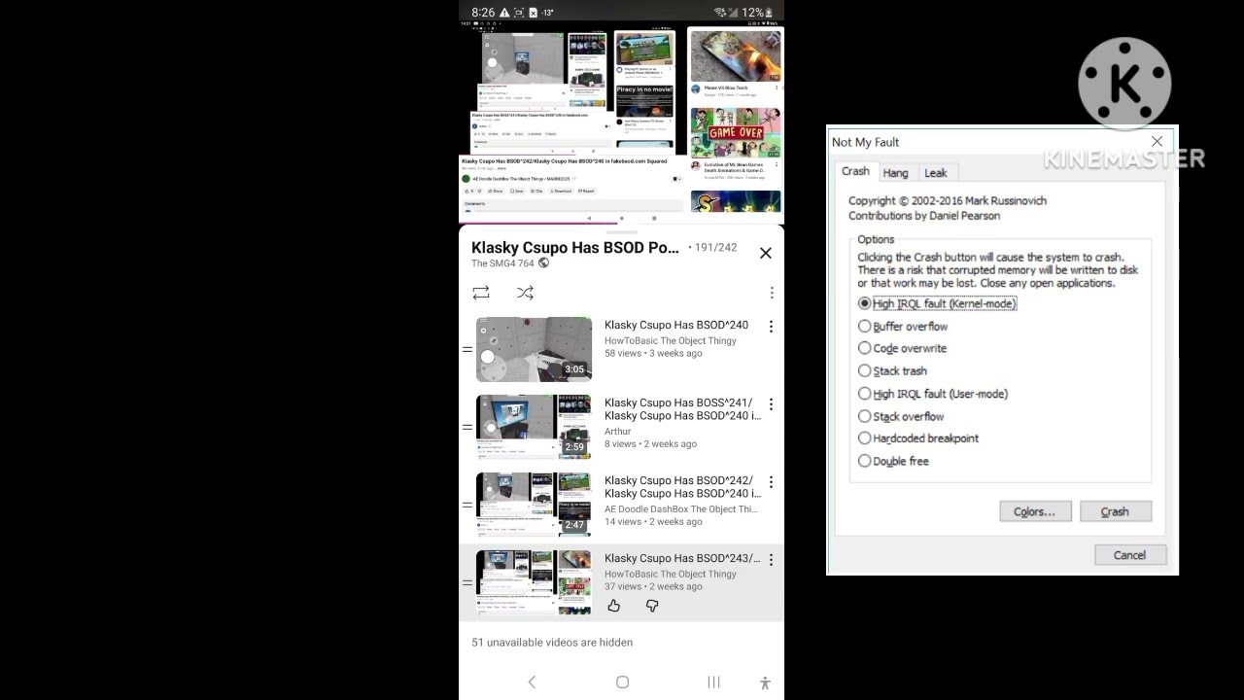Grab reorder handle of BSOD^242 video row
Viewport: 1244px width, 700px height.
pos(467,505)
